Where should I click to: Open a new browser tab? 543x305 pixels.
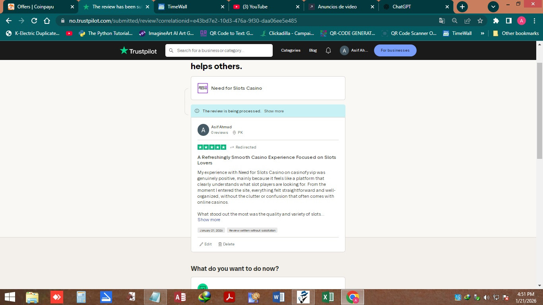pyautogui.click(x=462, y=7)
